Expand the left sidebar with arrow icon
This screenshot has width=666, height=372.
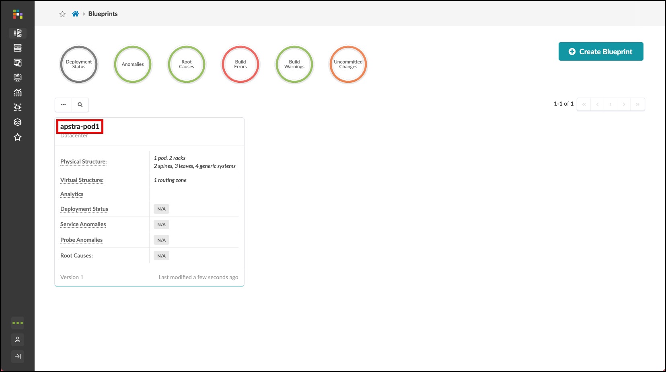click(18, 356)
